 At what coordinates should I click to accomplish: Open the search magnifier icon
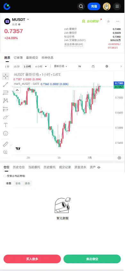(x=81, y=6)
